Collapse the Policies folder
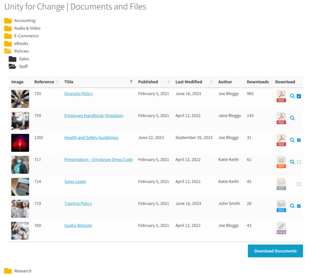313x277 pixels. 22,51
